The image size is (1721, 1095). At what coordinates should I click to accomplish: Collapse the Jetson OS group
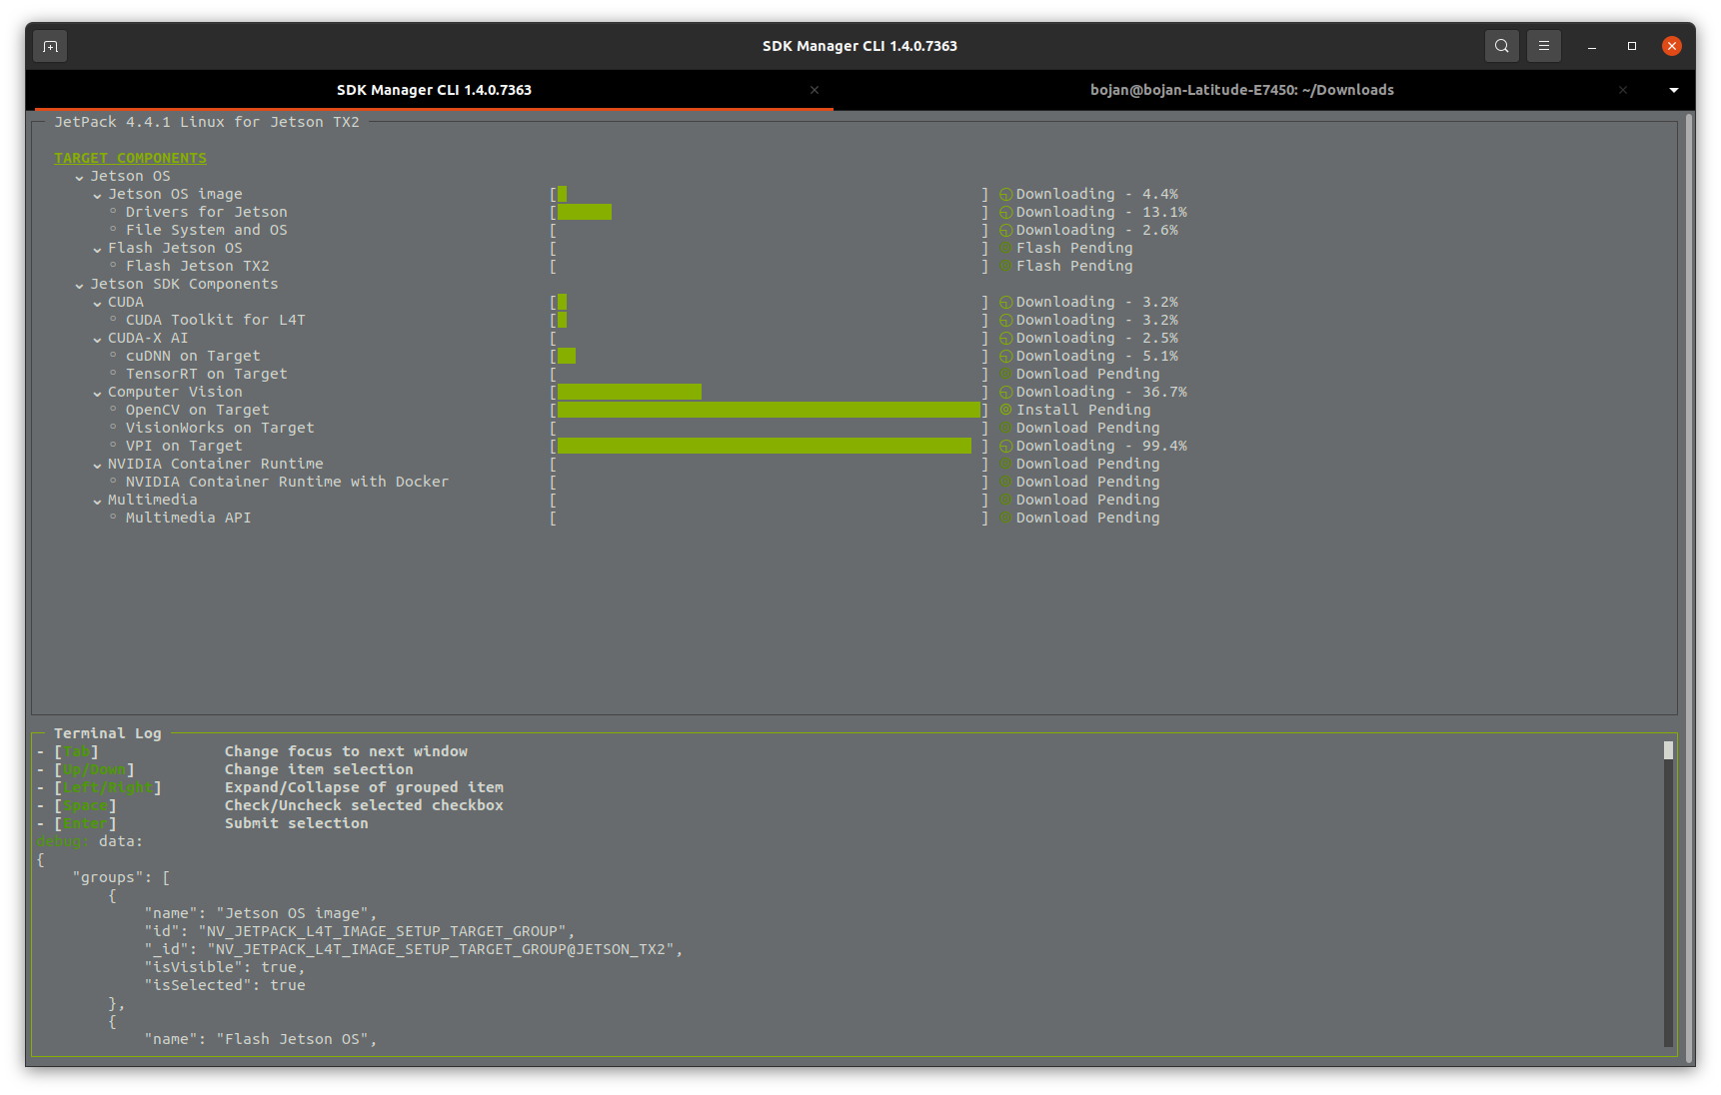[80, 176]
